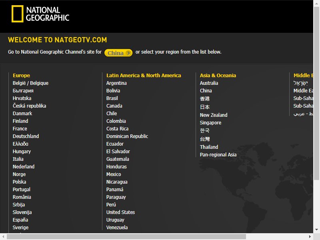Select Chile region
Image resolution: width=320 pixels, height=240 pixels.
pos(112,113)
